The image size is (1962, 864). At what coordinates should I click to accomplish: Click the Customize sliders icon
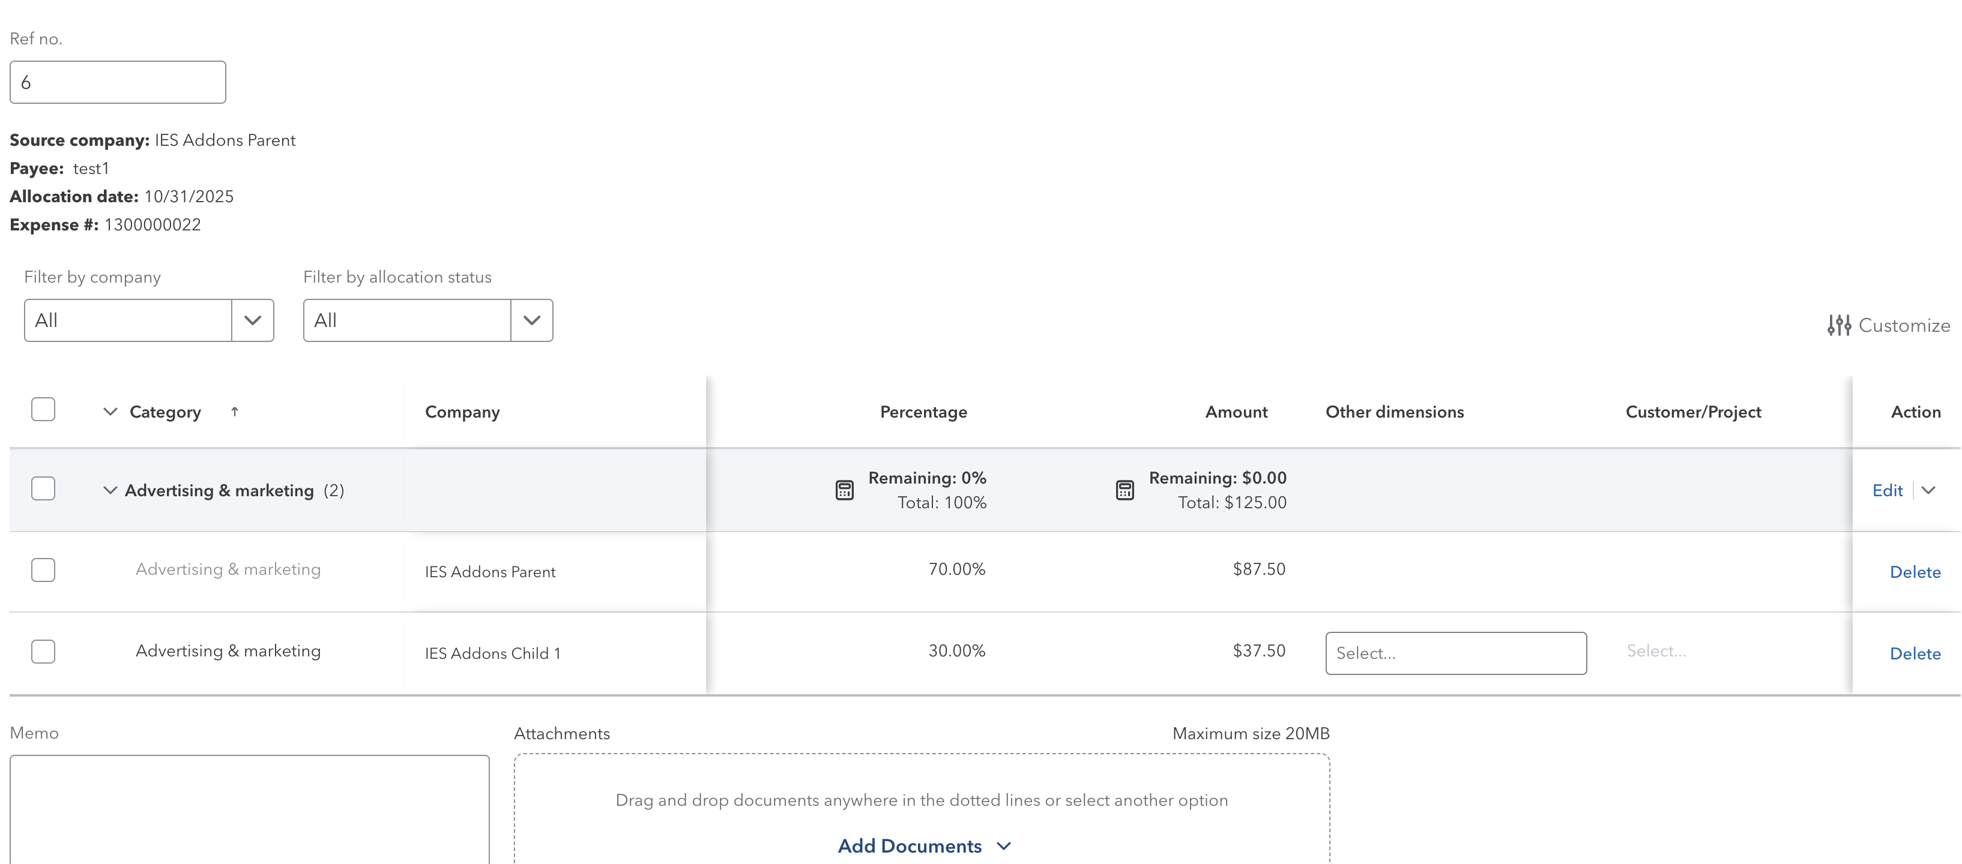1838,325
